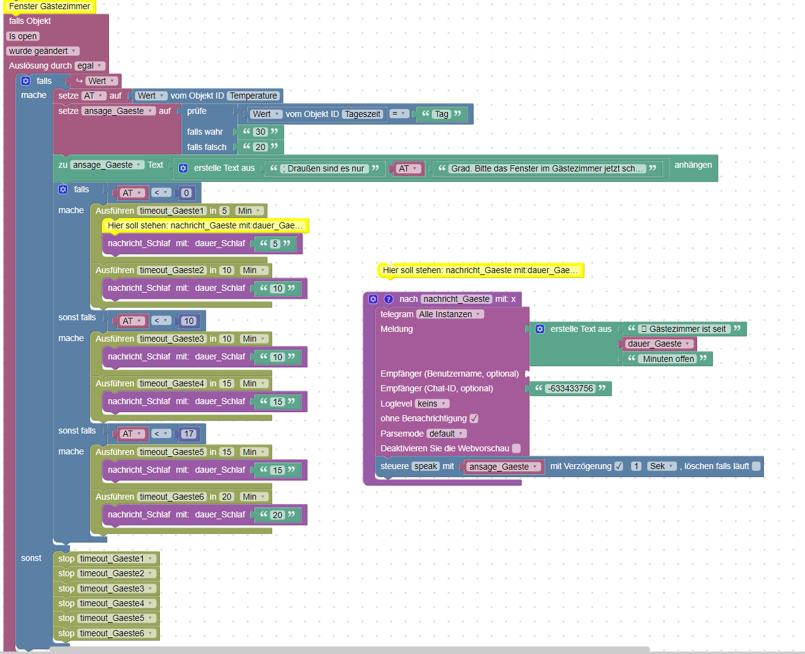Open Parsemode default dropdown
Viewport: 805px width, 654px height.
point(447,434)
